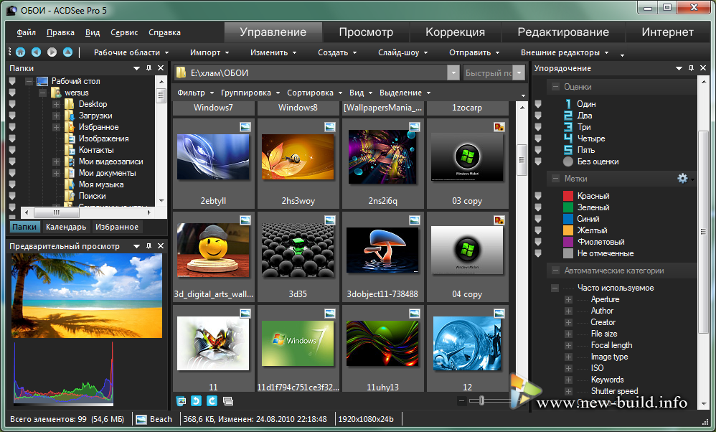Select the No rating circle icon
716x432 pixels.
[x=568, y=161]
